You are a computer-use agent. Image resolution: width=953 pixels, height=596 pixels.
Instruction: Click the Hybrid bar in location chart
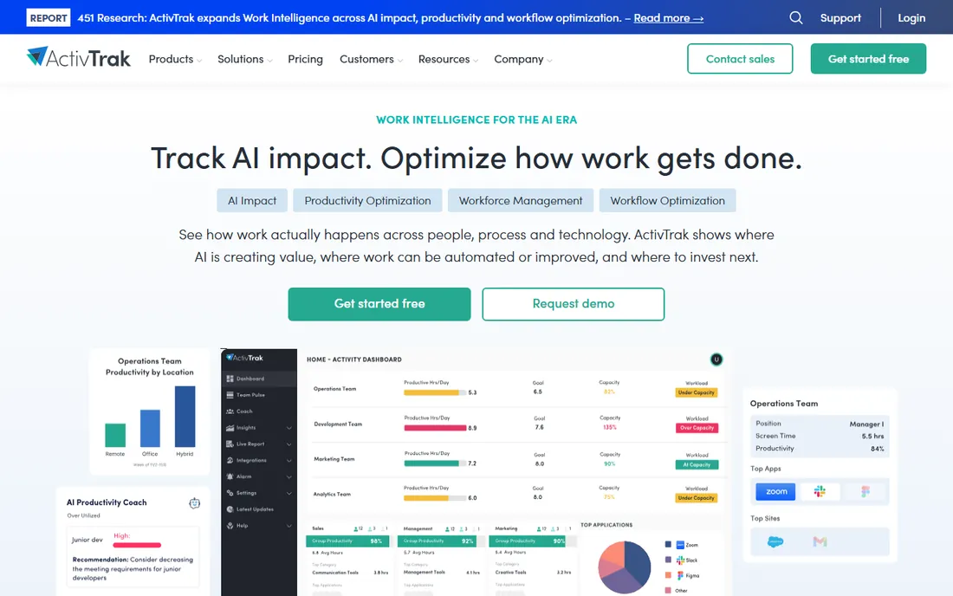coord(185,417)
